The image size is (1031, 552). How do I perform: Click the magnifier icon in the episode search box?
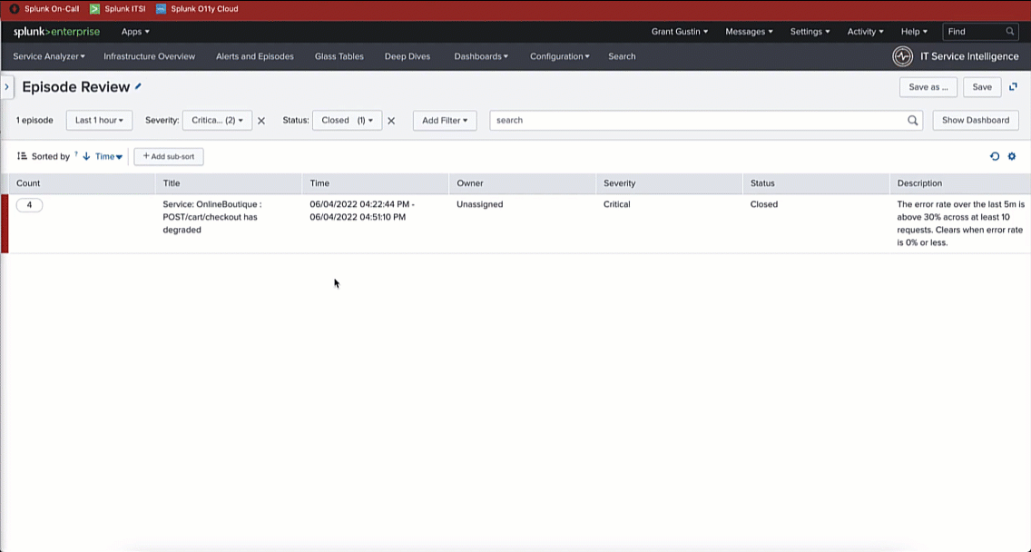tap(913, 120)
